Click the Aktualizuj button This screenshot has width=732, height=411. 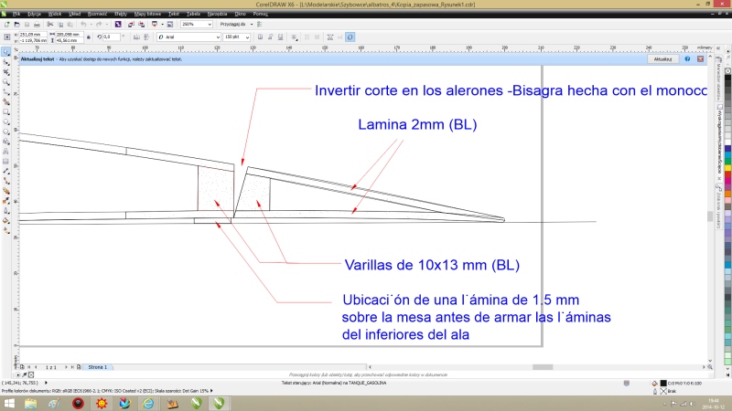pyautogui.click(x=662, y=59)
